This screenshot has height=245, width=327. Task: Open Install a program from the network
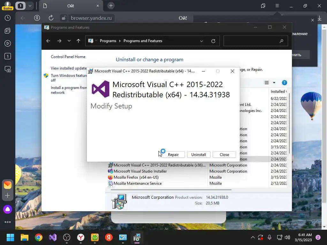69,90
